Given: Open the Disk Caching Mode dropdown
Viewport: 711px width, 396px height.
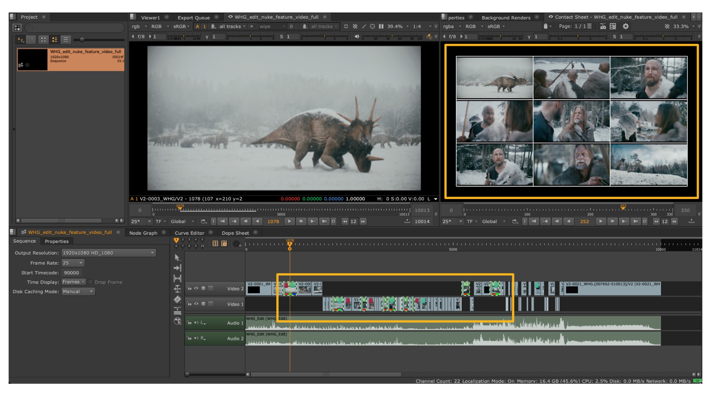Looking at the screenshot, I should coord(78,292).
